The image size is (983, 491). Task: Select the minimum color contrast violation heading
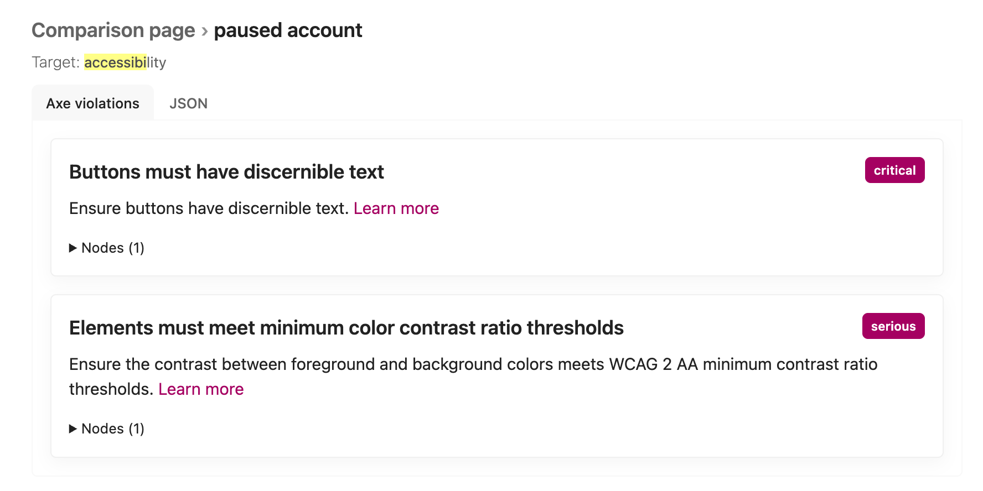point(346,327)
